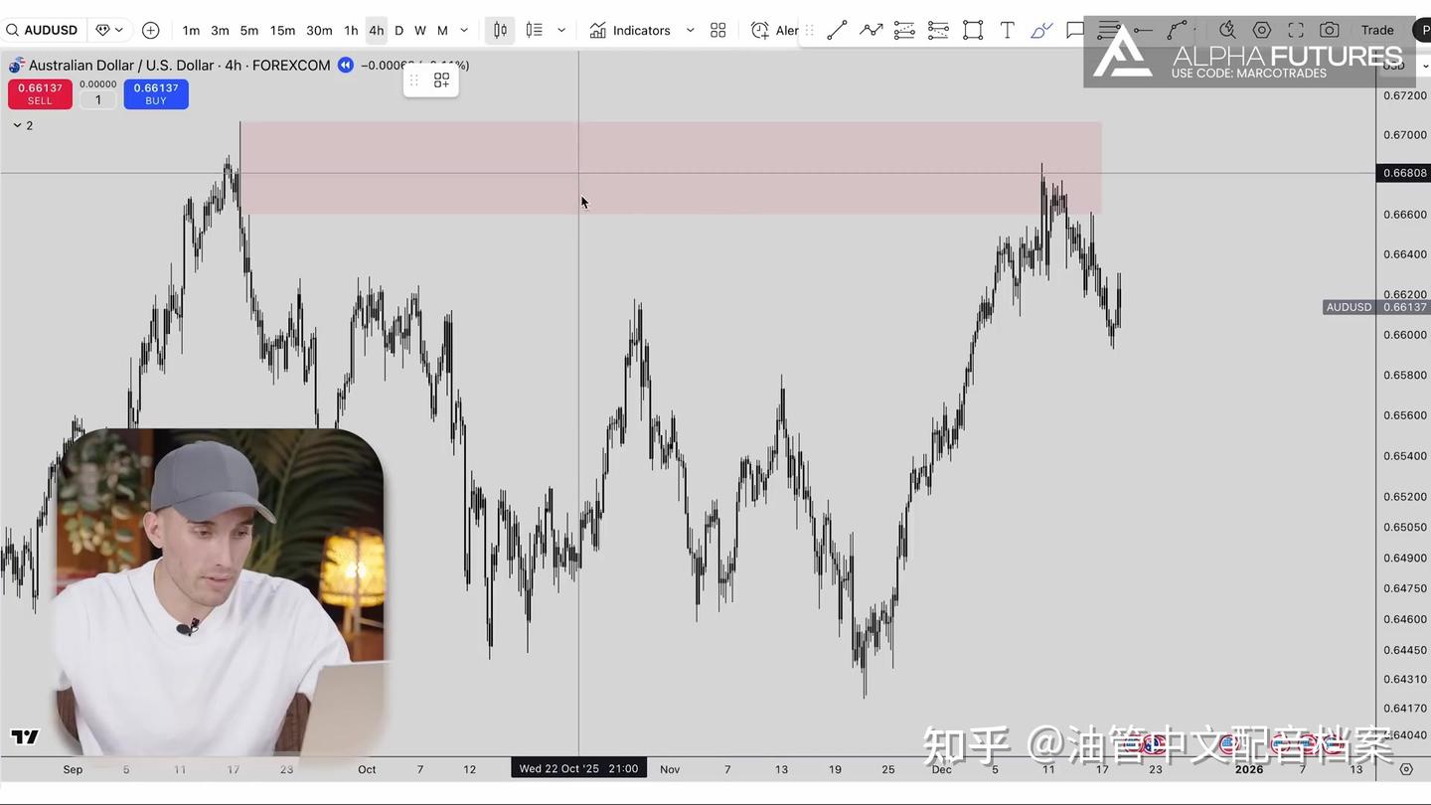Take a chart snapshot with camera icon
The image size is (1431, 805).
[x=1330, y=30]
